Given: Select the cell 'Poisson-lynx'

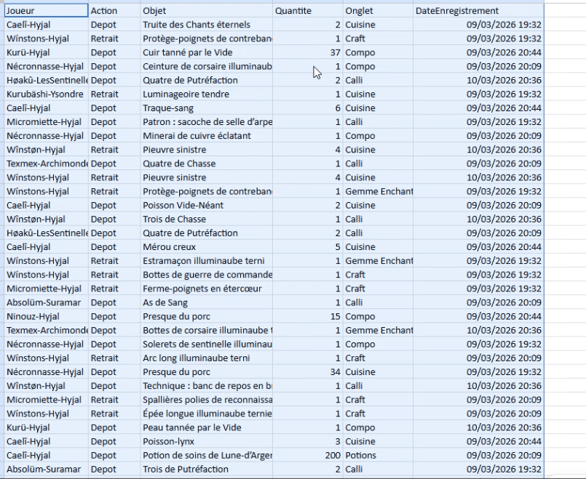Looking at the screenshot, I should click(207, 441).
